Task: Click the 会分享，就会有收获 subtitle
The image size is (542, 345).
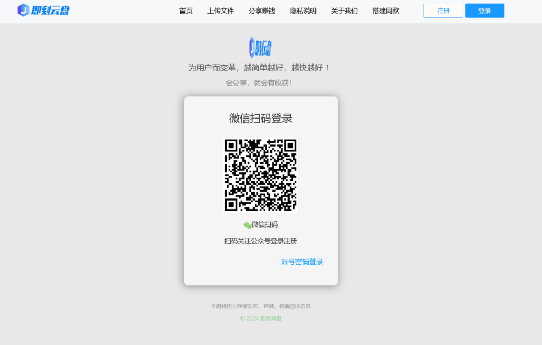Action: [x=259, y=83]
